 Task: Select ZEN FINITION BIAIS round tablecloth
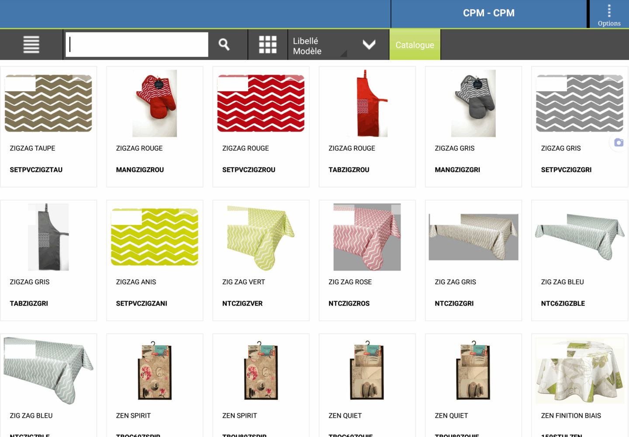tap(580, 385)
